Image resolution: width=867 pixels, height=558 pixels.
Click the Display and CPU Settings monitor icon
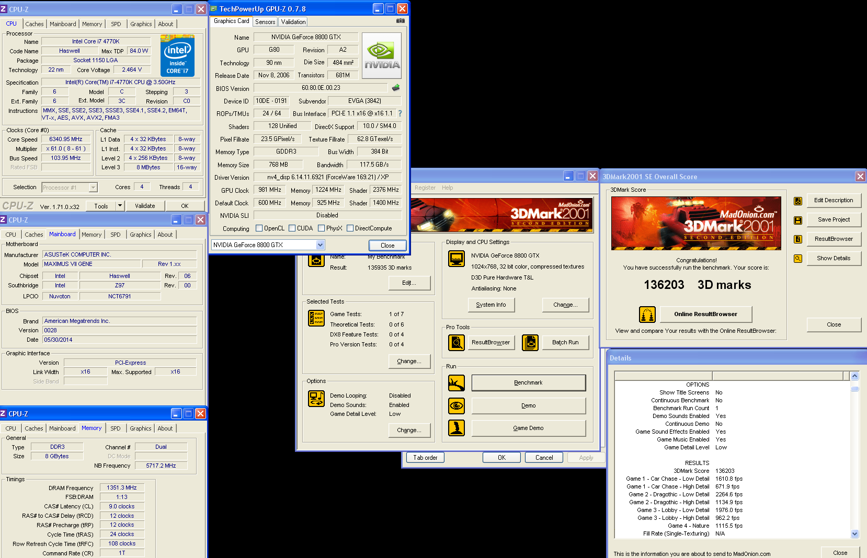457,259
